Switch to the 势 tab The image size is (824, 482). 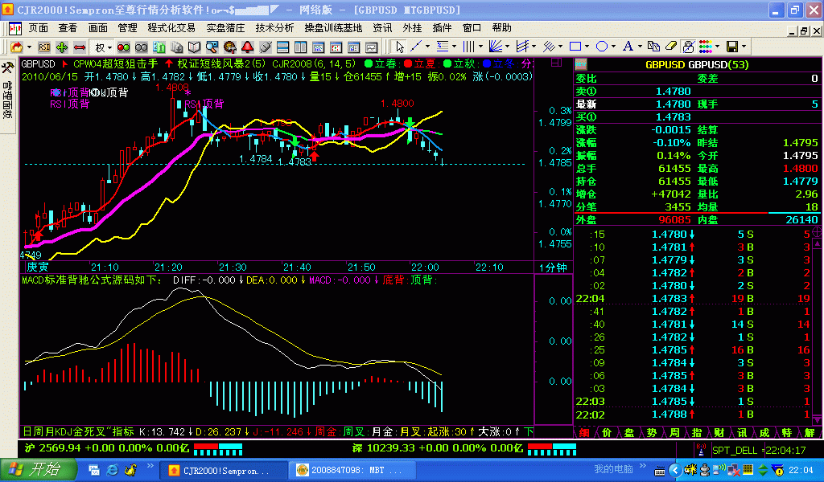[652, 433]
